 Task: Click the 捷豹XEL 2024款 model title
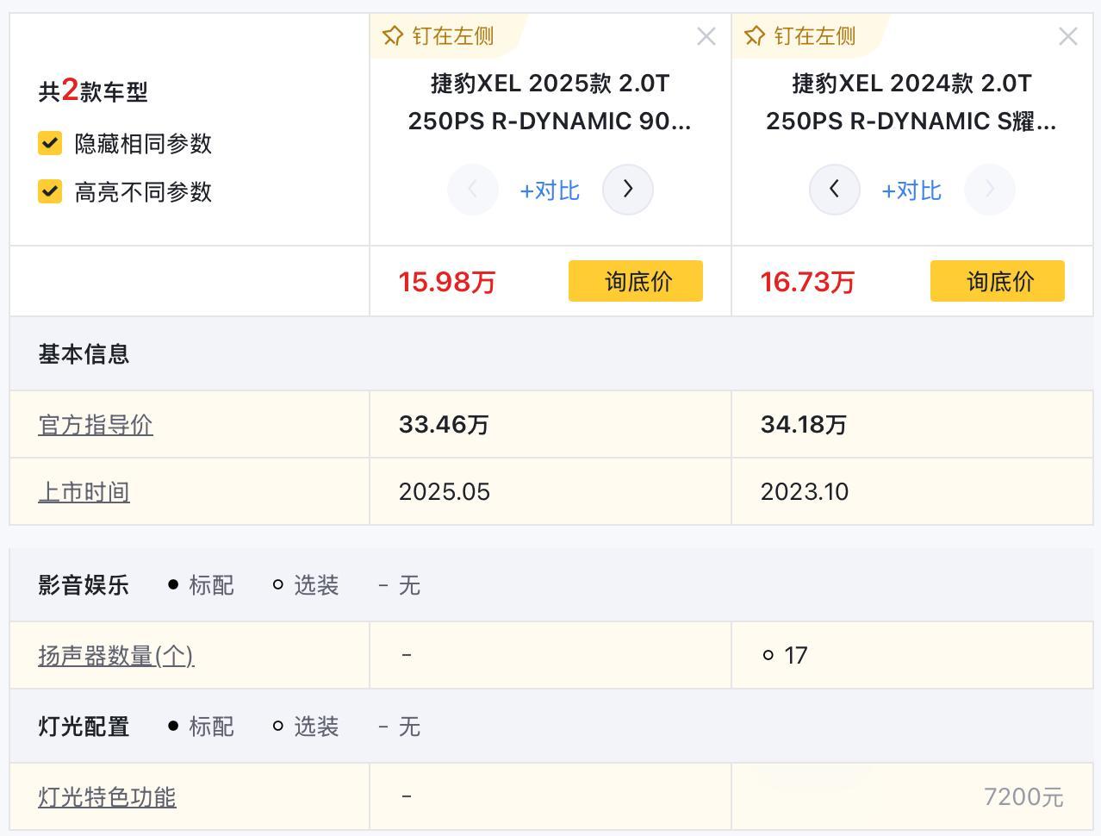pos(911,103)
